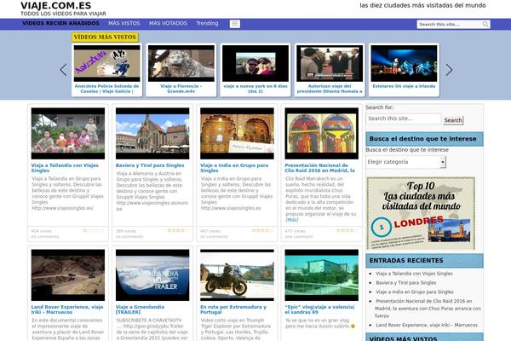Click Anécdota Policía Salceda de Caselas caption
This screenshot has width=511, height=341.
point(107,89)
